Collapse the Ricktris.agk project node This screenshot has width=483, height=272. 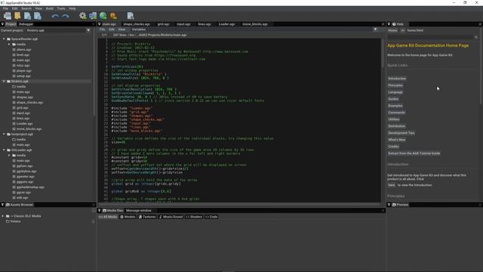[4, 81]
